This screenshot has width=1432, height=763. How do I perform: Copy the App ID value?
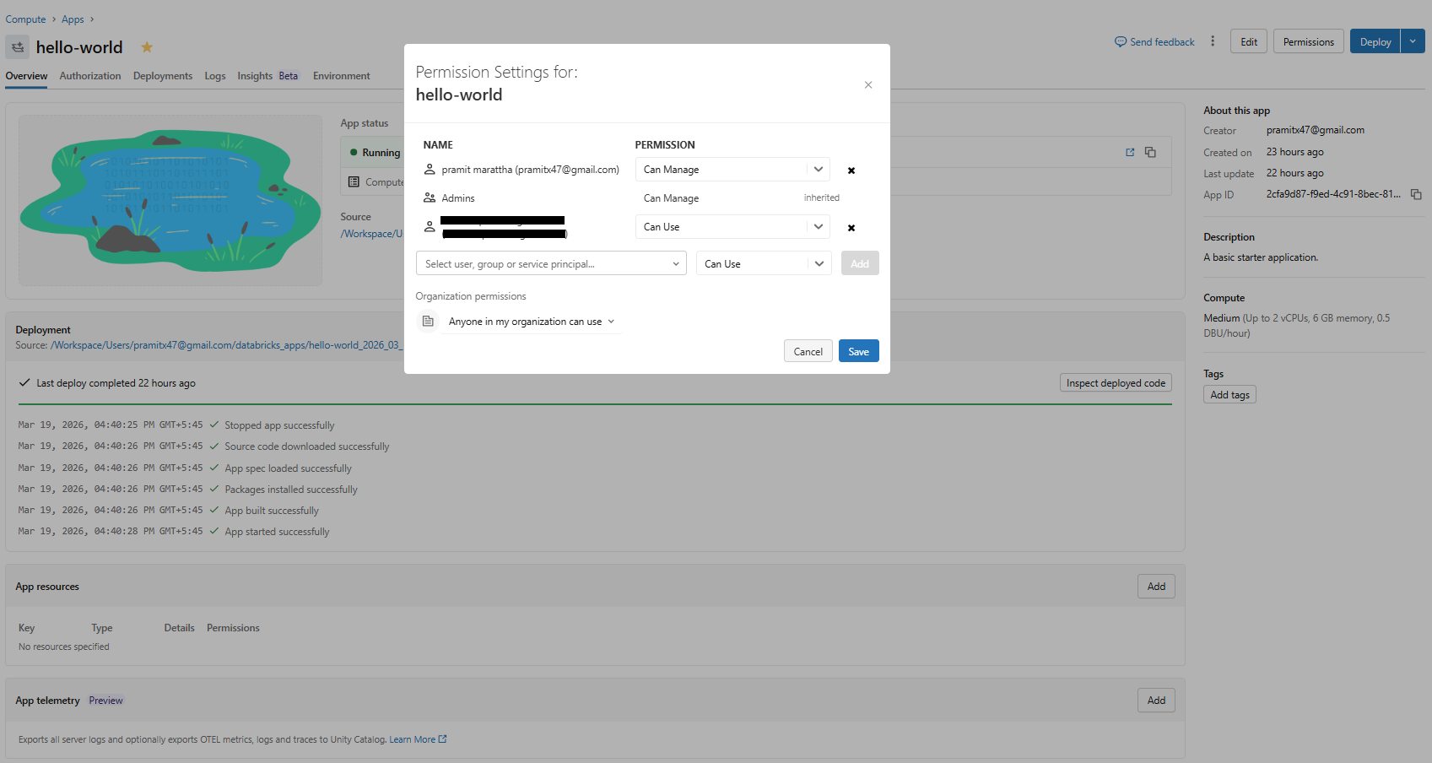(1417, 193)
